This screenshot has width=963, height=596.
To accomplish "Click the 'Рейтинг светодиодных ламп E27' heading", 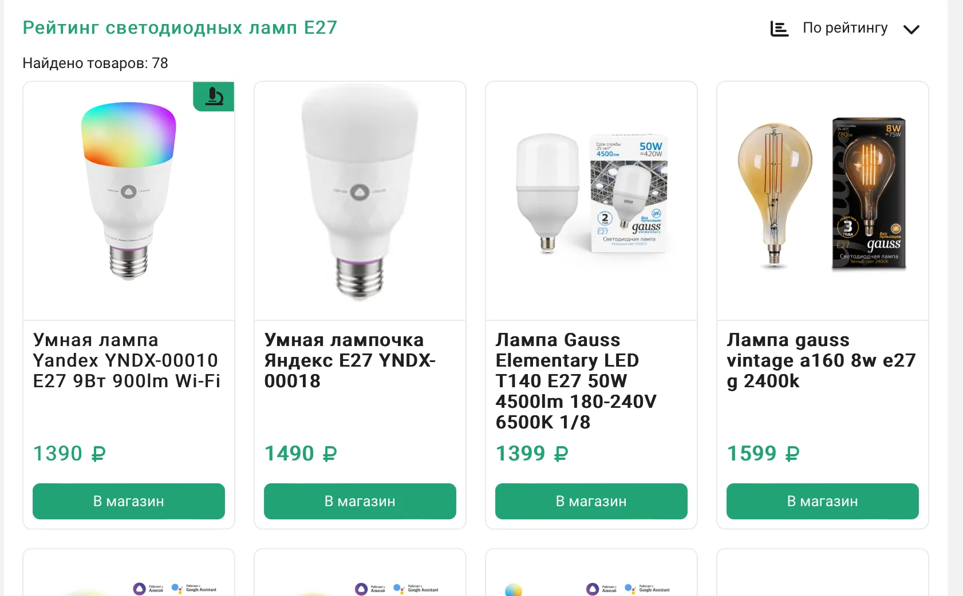I will tap(180, 27).
